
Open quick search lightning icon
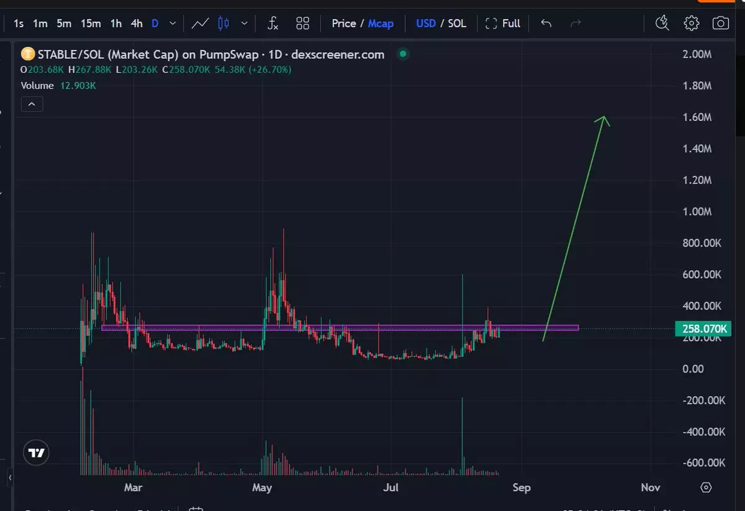662,24
